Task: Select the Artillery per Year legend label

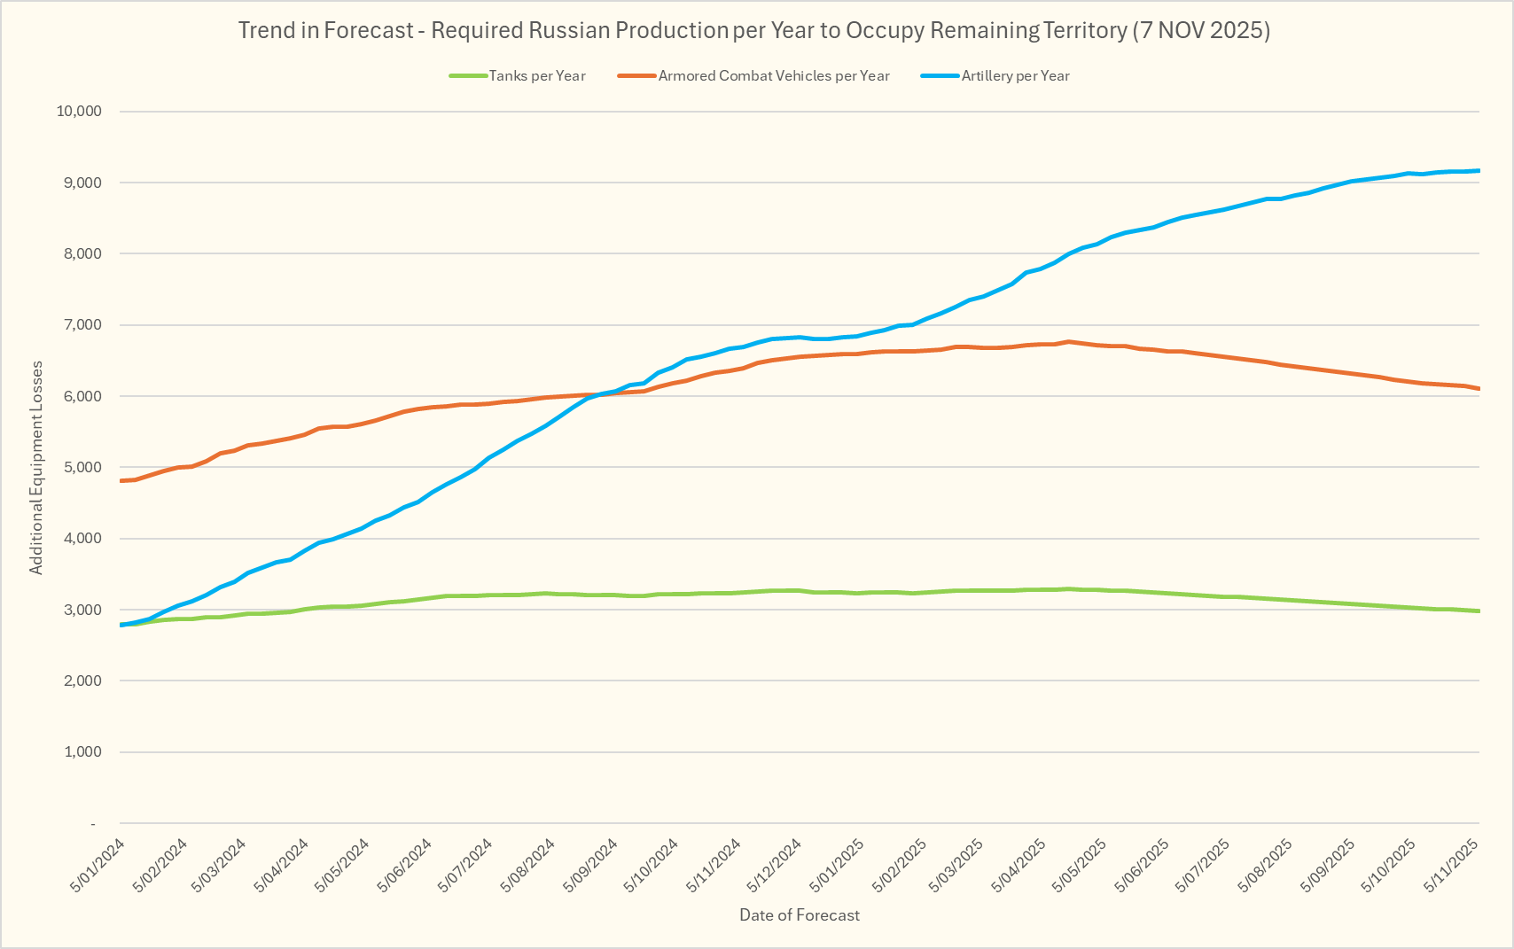Action: 1015,76
